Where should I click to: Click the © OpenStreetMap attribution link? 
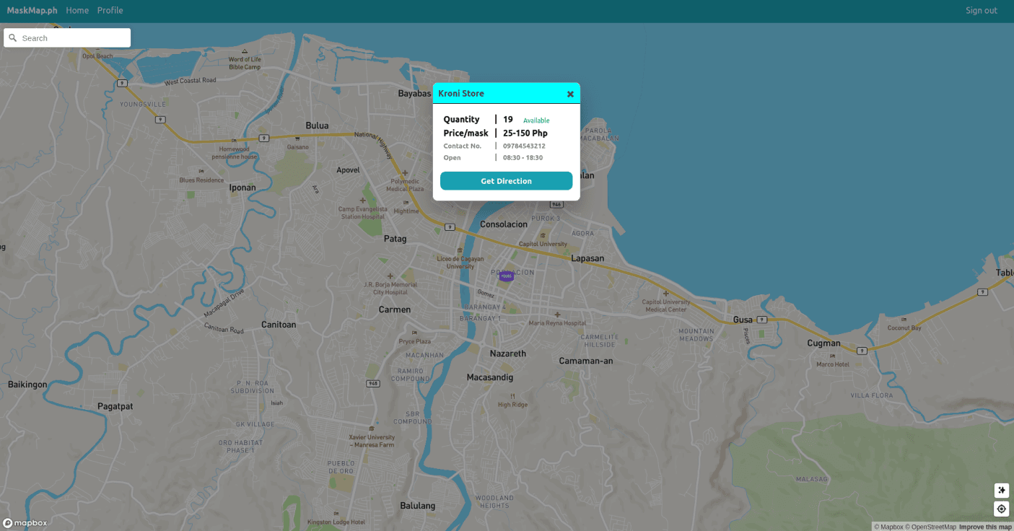click(930, 527)
